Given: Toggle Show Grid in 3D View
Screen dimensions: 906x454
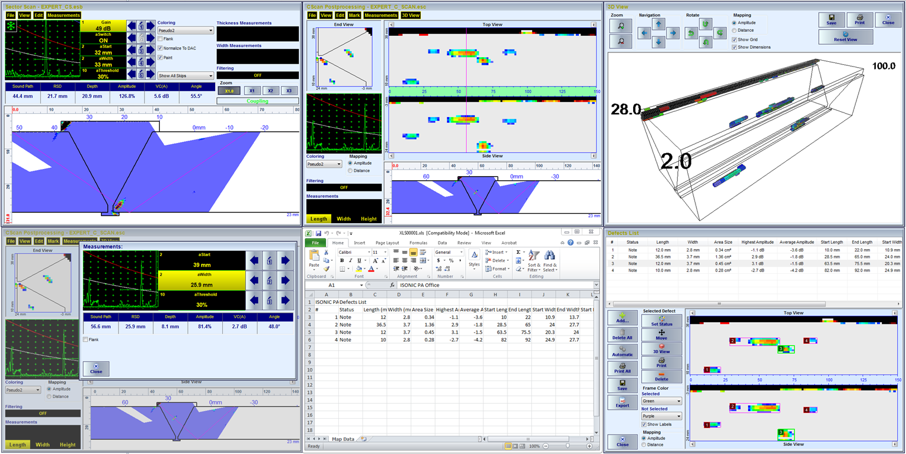Looking at the screenshot, I should tap(734, 39).
